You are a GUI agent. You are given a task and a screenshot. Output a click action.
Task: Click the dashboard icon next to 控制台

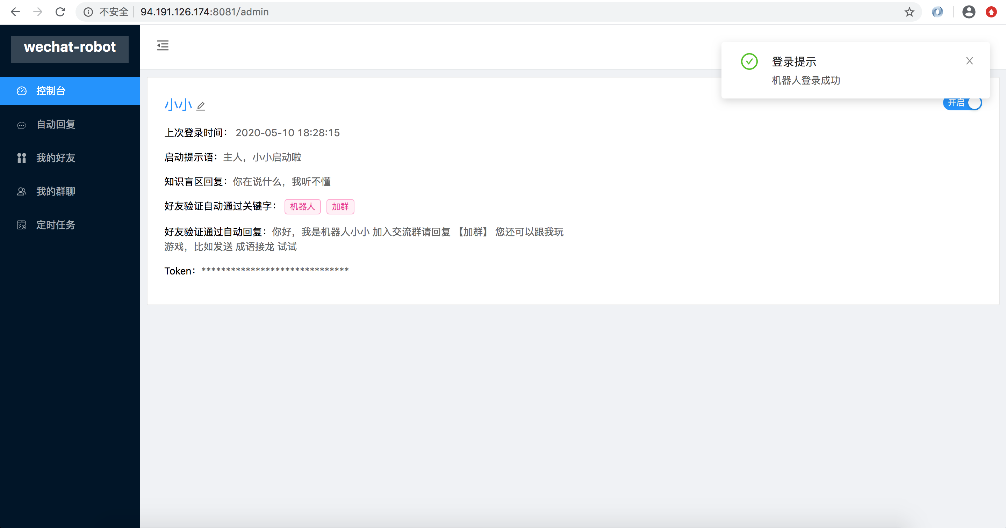pos(21,91)
